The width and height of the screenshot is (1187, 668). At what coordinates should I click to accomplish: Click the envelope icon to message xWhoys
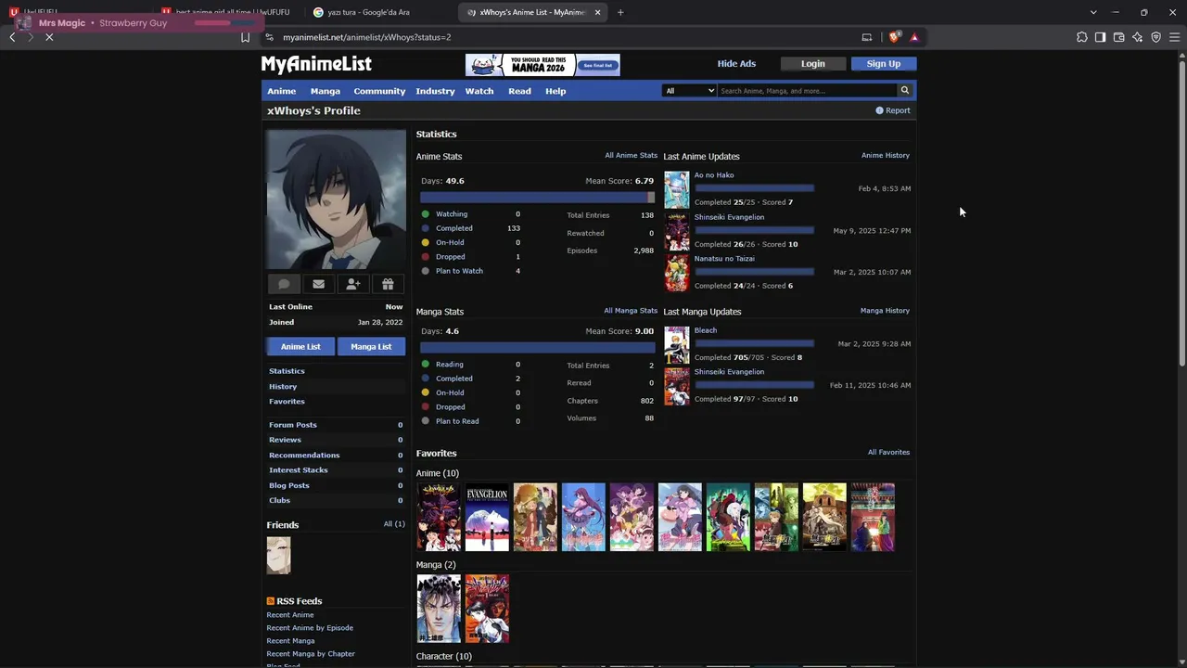318,284
